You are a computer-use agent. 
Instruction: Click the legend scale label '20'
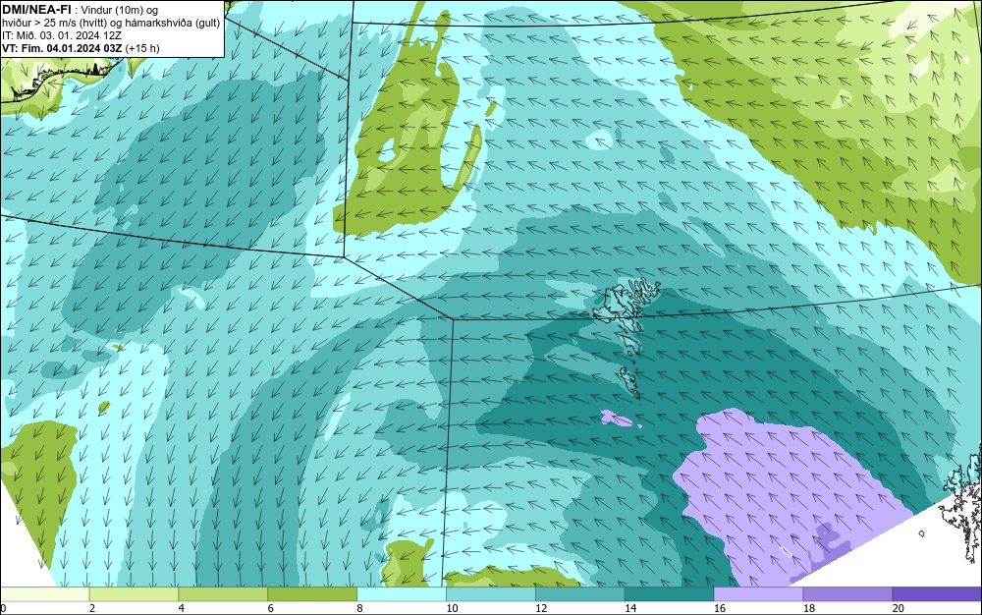[x=899, y=608]
